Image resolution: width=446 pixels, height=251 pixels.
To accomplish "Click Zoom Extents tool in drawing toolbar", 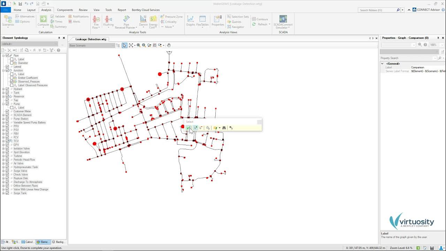I will click(131, 45).
